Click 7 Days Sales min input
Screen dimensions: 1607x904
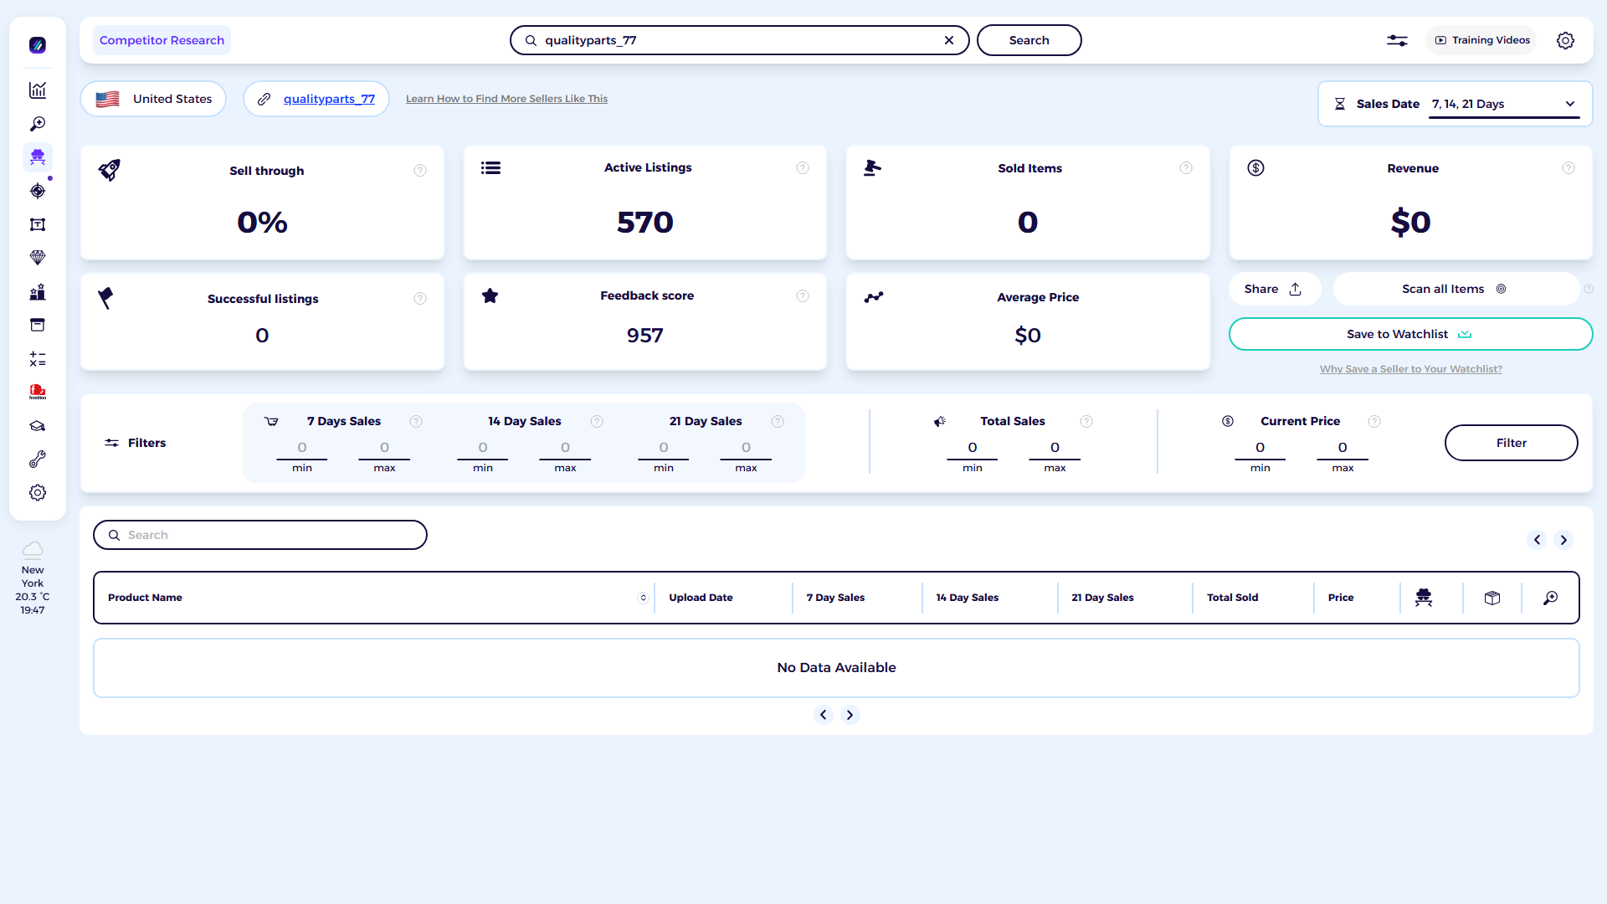click(302, 448)
